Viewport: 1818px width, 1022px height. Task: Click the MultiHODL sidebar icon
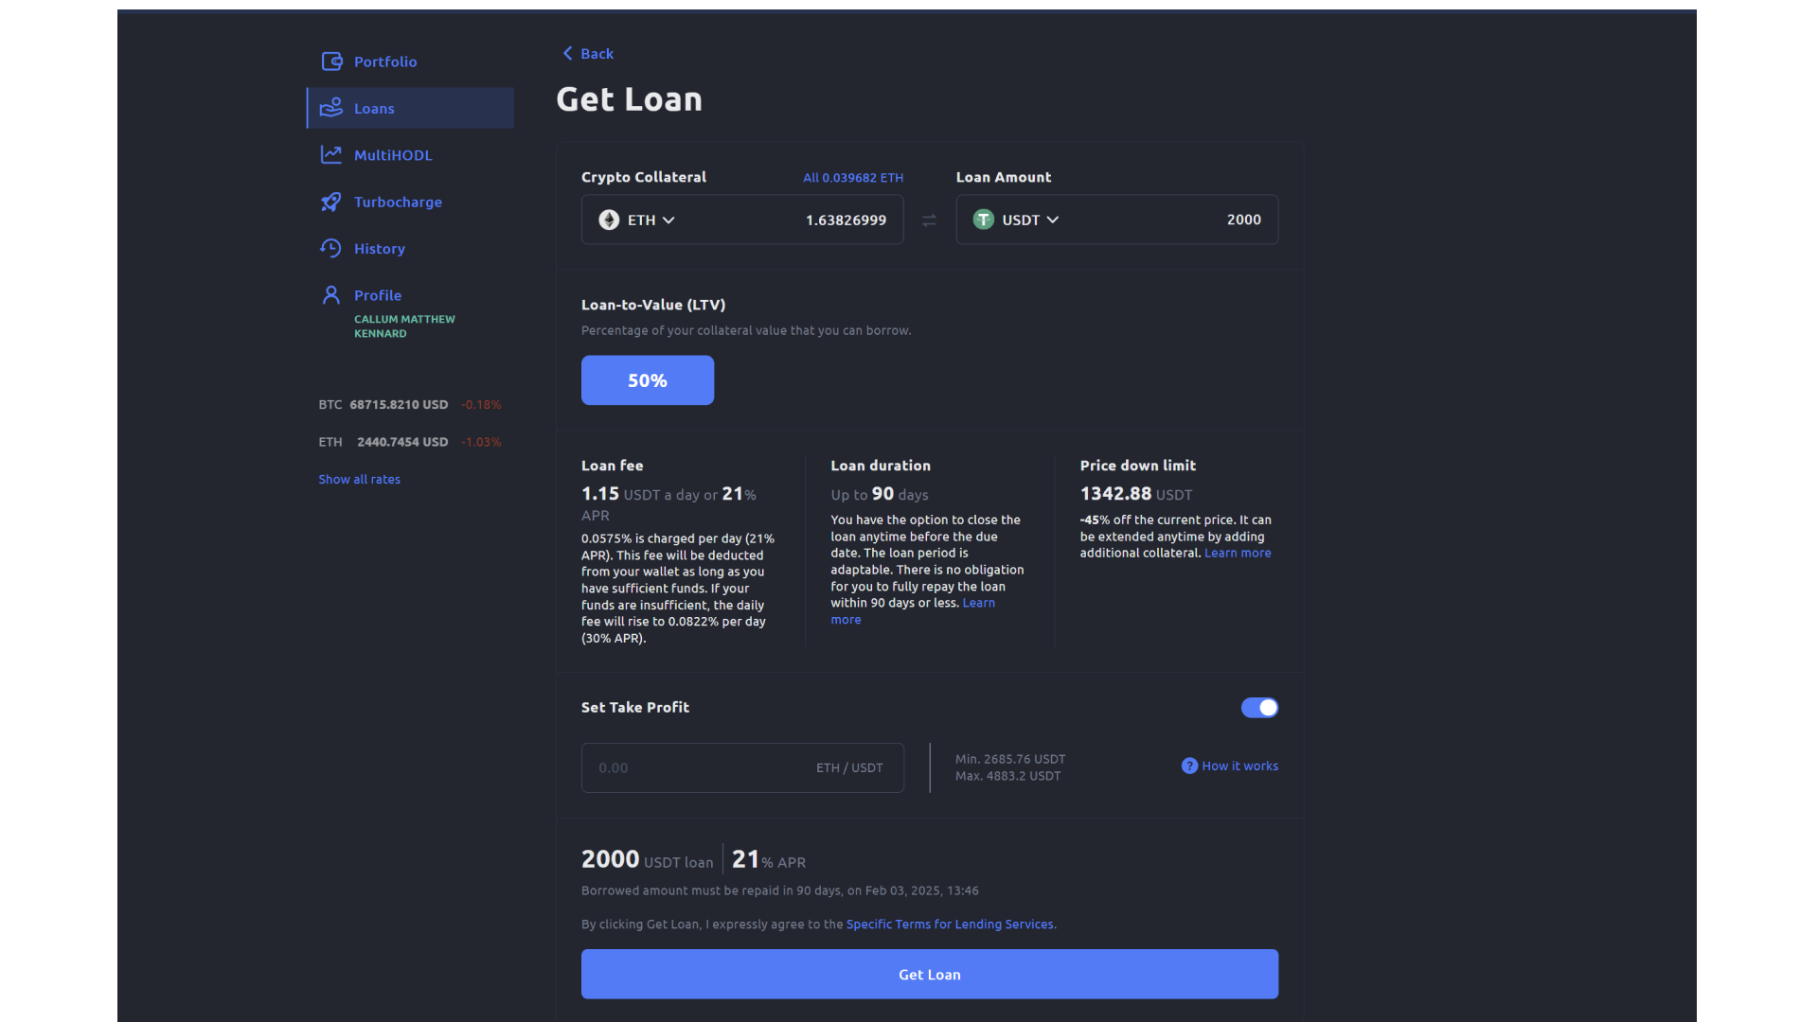click(x=329, y=153)
